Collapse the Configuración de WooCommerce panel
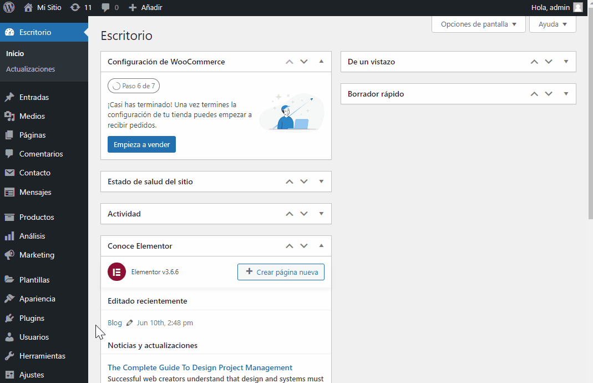 pos(321,61)
